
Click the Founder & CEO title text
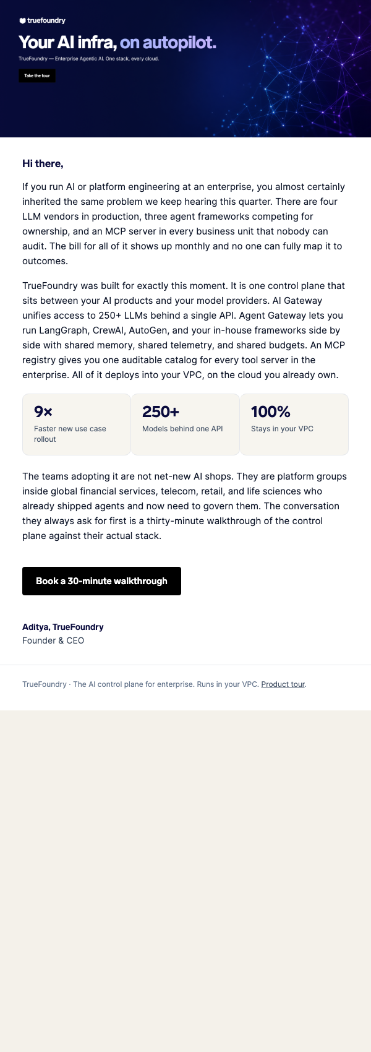point(53,640)
